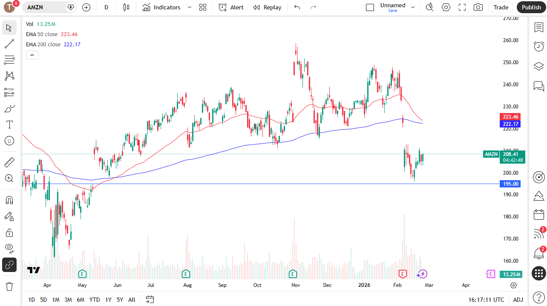Remove drawings using the trash icon
The width and height of the screenshot is (547, 306).
coord(9,286)
